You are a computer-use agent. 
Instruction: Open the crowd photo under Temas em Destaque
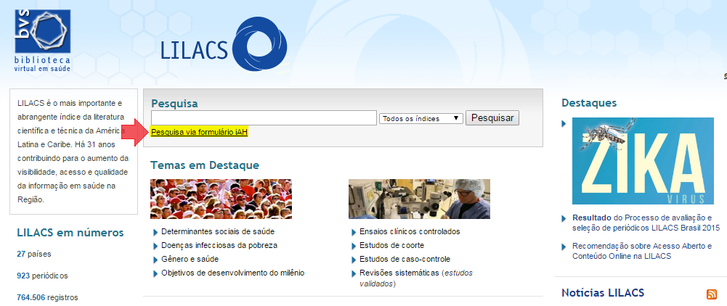pyautogui.click(x=222, y=199)
